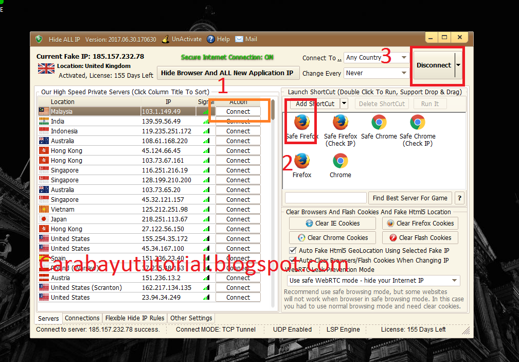Expand the Disconnect button arrow menu

pos(458,65)
